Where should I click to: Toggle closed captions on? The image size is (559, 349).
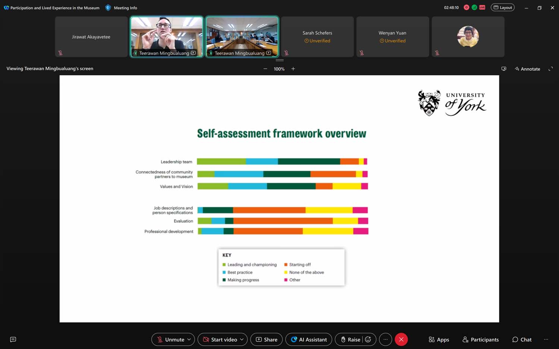tap(13, 339)
